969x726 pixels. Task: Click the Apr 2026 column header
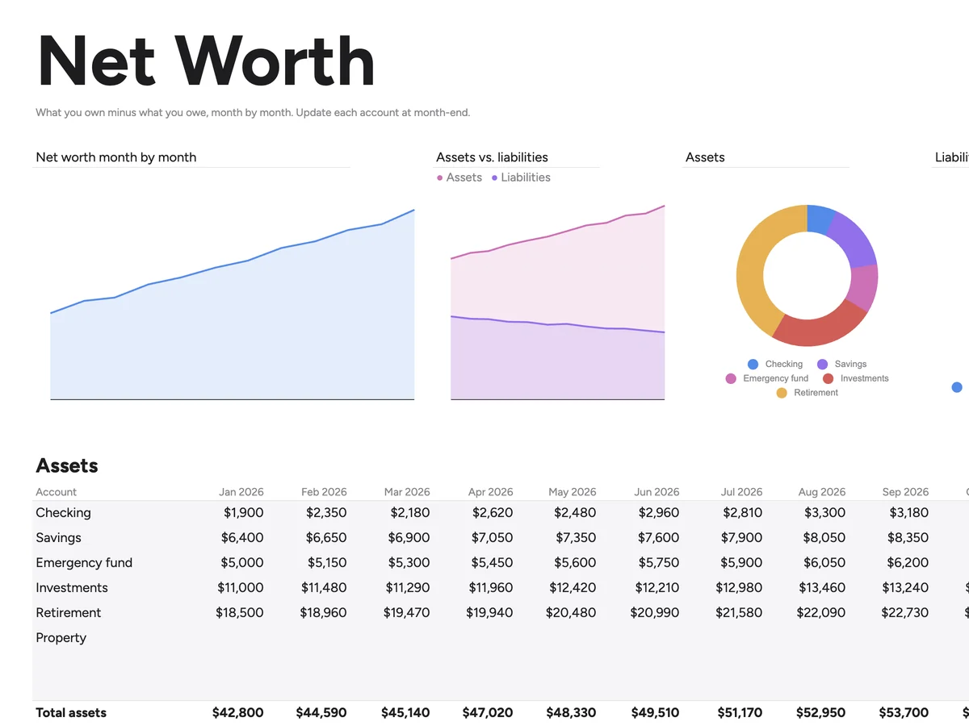pos(490,492)
